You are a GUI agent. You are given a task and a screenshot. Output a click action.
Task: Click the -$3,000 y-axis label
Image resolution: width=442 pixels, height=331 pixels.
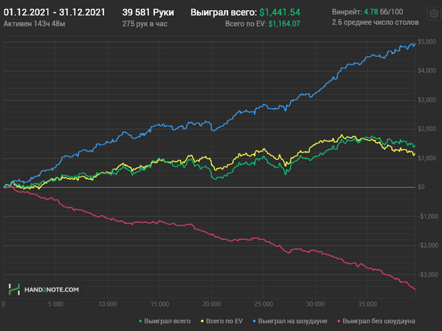[x=428, y=275]
